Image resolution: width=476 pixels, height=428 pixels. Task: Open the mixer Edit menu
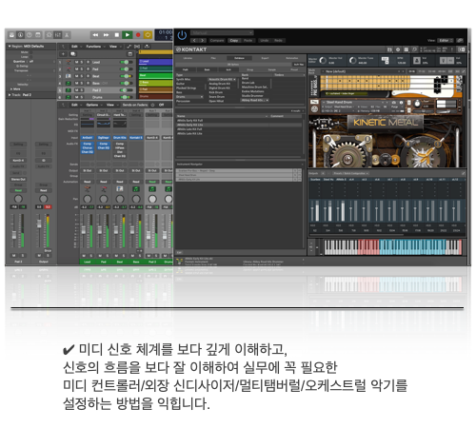tap(75, 105)
